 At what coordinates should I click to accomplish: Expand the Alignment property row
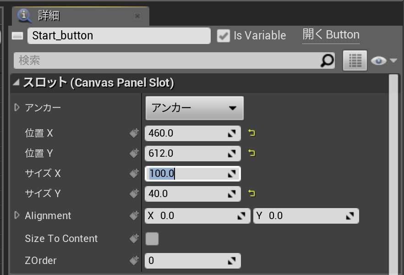click(17, 215)
